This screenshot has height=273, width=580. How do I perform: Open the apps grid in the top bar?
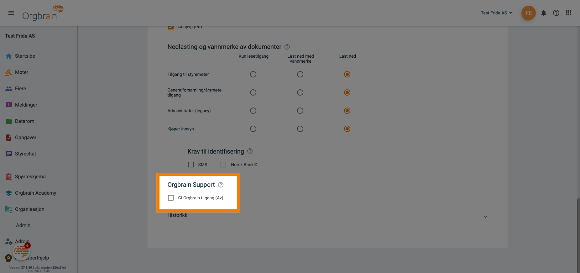click(569, 13)
